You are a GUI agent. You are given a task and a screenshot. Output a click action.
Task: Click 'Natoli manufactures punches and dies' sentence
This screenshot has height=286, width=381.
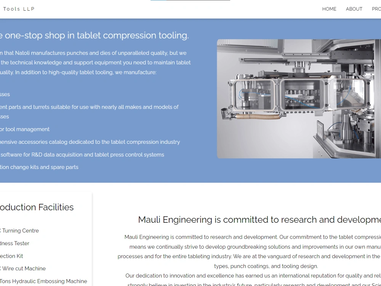click(93, 53)
